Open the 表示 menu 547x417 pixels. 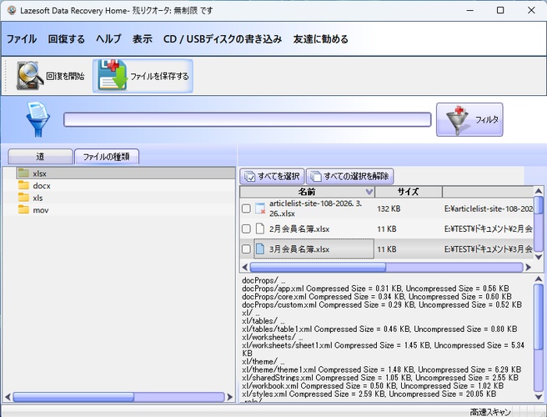(143, 38)
